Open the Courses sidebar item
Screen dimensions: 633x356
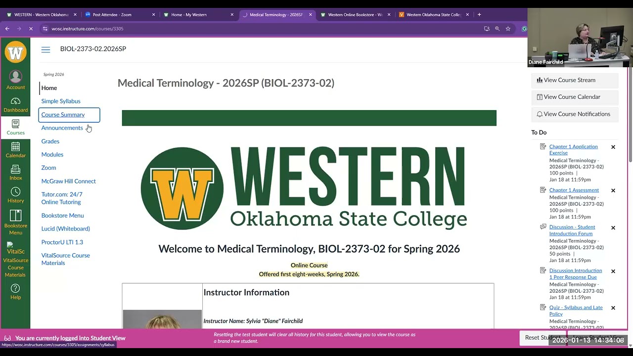15,127
